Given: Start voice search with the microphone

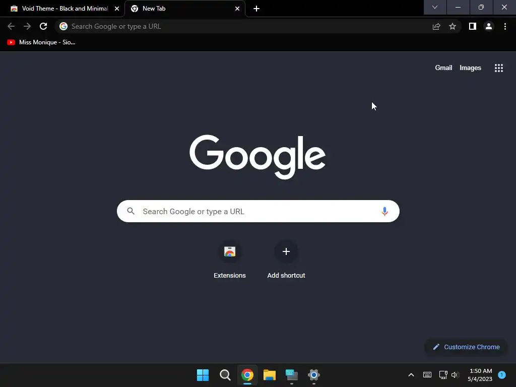Looking at the screenshot, I should [384, 211].
